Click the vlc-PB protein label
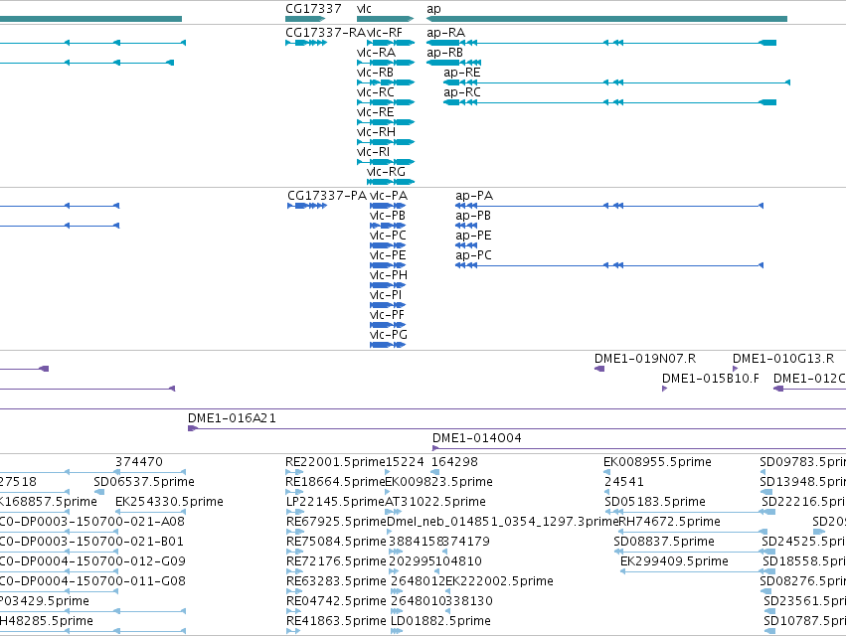The width and height of the screenshot is (846, 636). [388, 216]
